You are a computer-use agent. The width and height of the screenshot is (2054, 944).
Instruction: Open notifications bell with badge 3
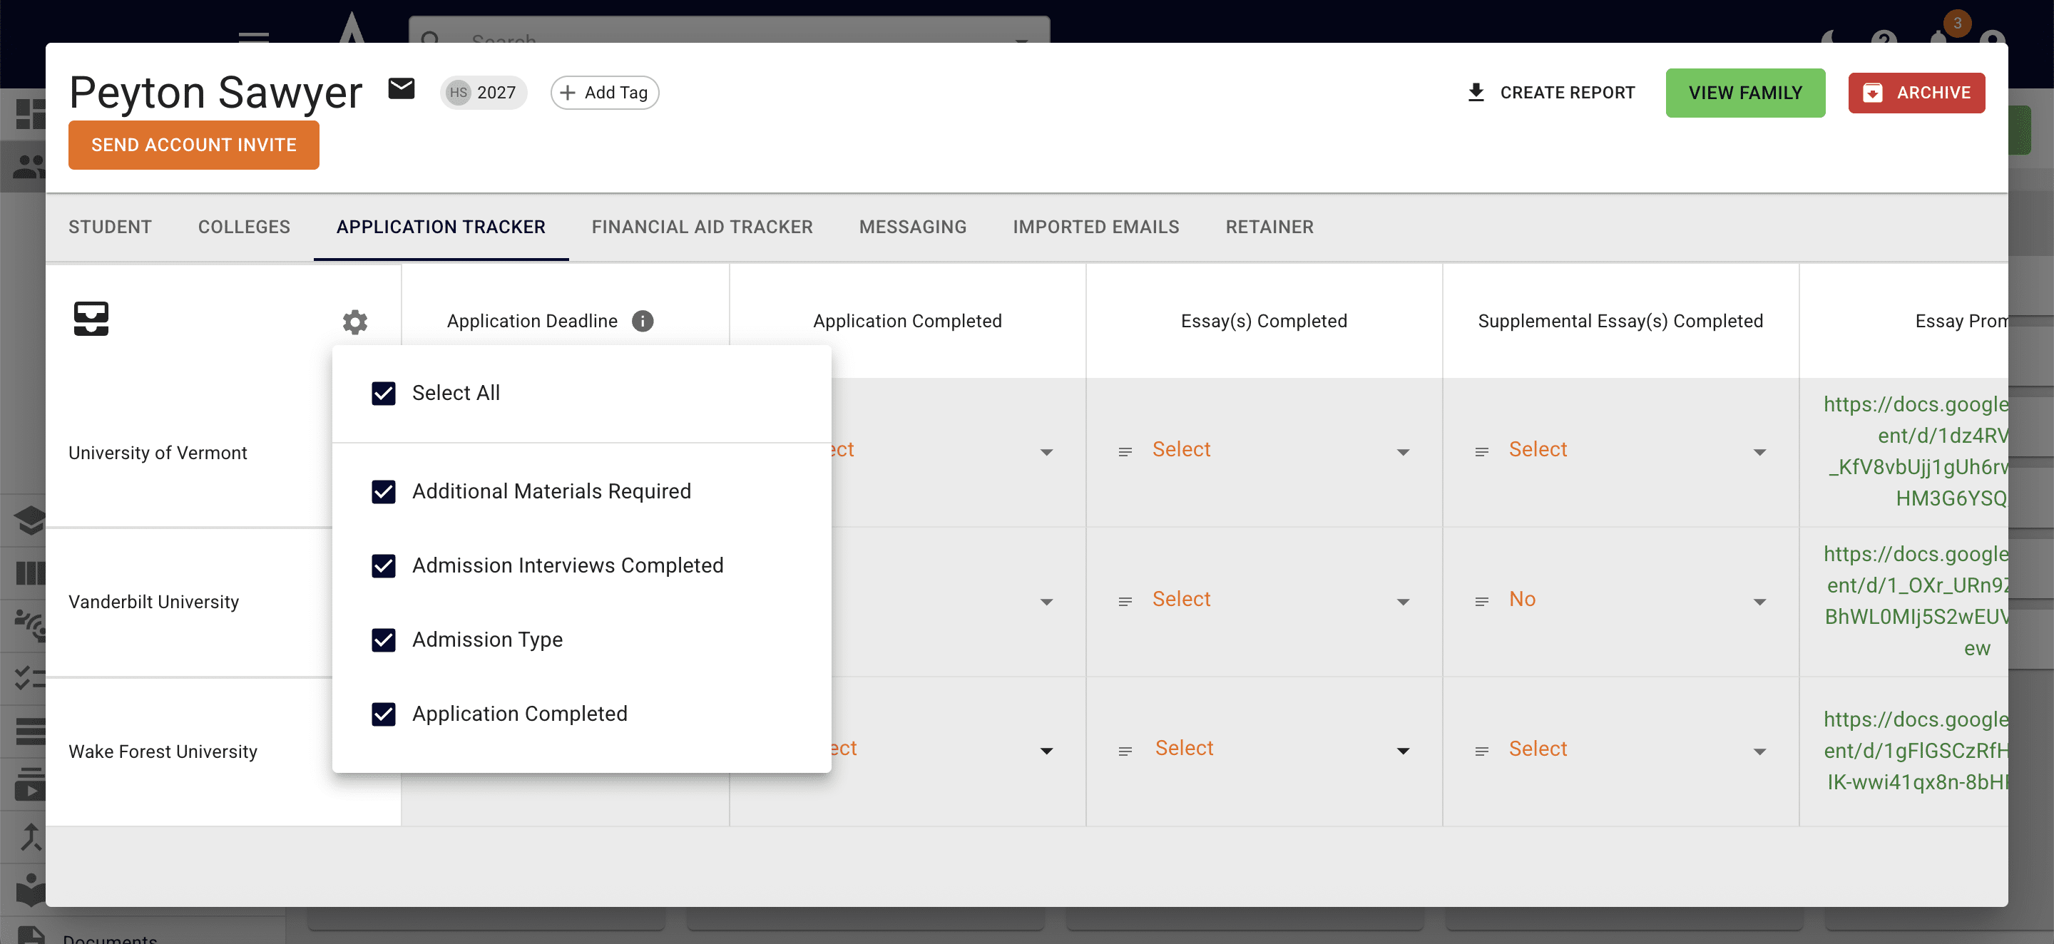click(x=1939, y=35)
